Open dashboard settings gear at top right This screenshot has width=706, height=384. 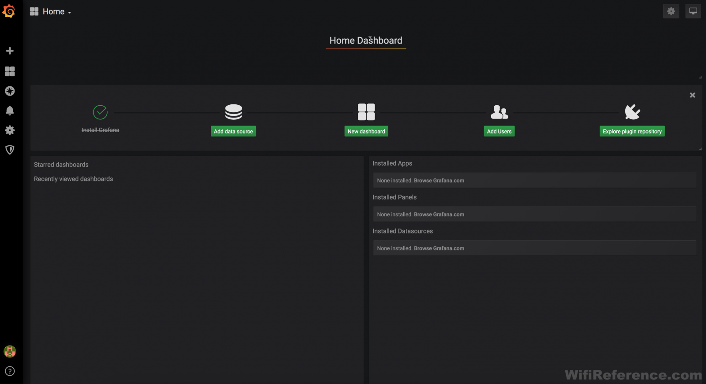pos(671,11)
